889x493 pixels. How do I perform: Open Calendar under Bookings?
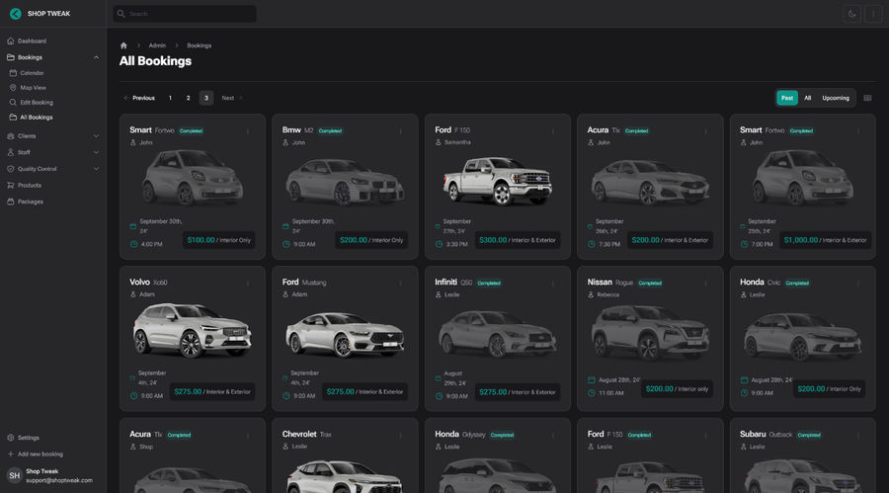pyautogui.click(x=32, y=73)
